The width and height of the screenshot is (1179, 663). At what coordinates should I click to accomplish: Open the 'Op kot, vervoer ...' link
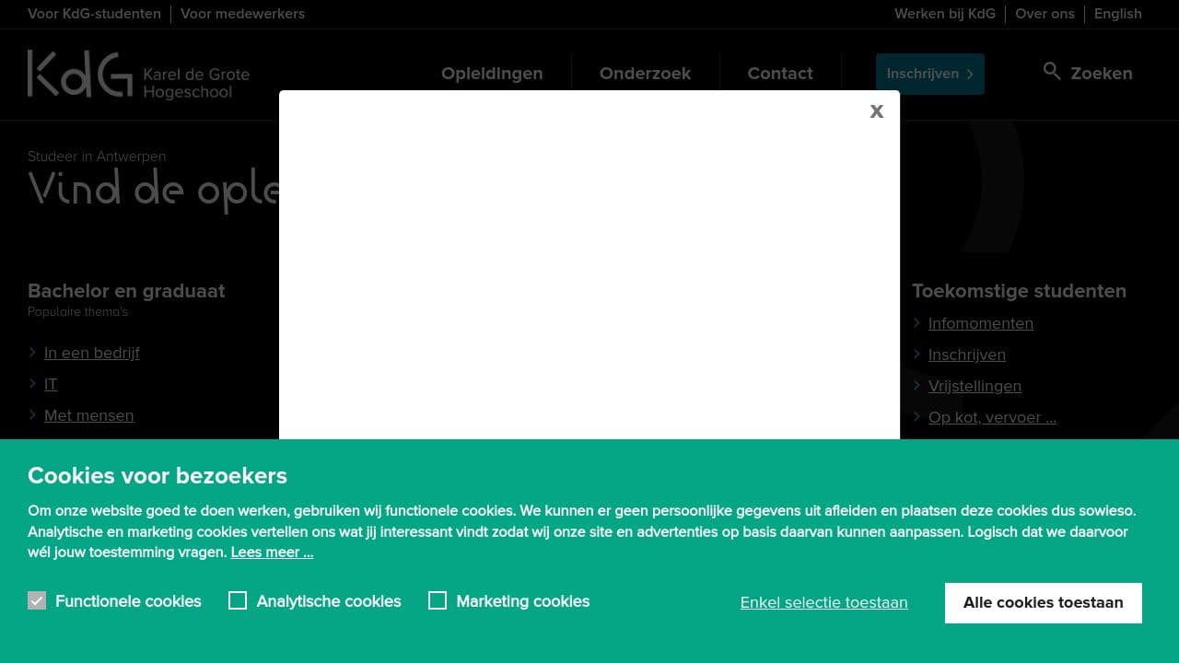click(992, 417)
